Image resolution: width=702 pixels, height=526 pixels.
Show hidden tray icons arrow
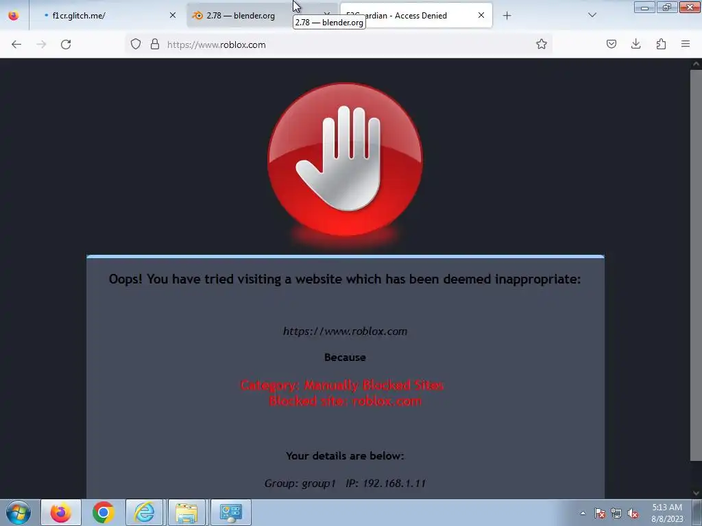(x=583, y=513)
